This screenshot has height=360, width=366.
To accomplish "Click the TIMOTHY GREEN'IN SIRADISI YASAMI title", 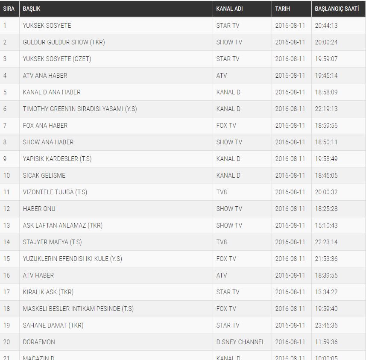I will click(80, 109).
